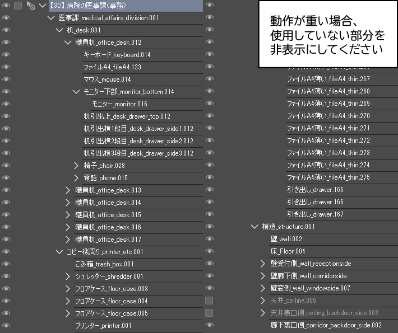Toggle eye for 電話_phone.015

pyautogui.click(x=6, y=177)
